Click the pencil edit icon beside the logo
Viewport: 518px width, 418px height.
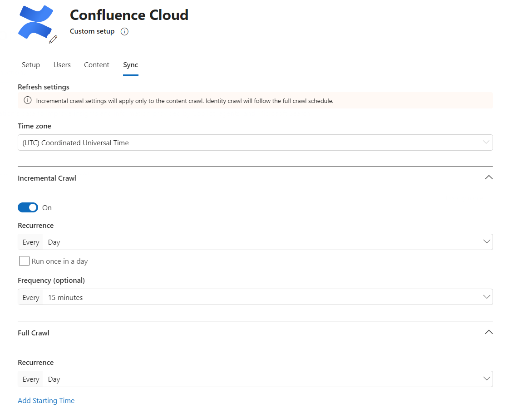click(53, 39)
